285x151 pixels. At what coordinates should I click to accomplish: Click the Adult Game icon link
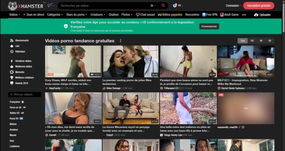(230, 14)
